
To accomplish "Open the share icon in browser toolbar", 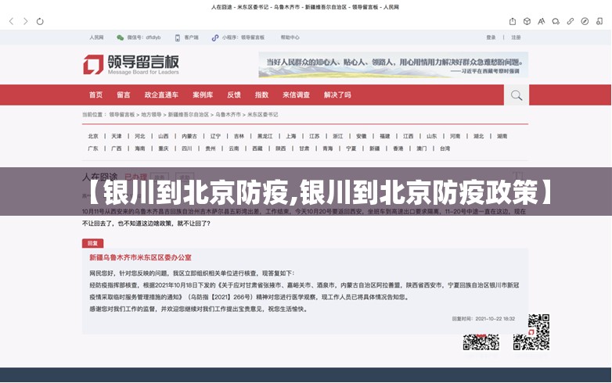I will (x=513, y=21).
